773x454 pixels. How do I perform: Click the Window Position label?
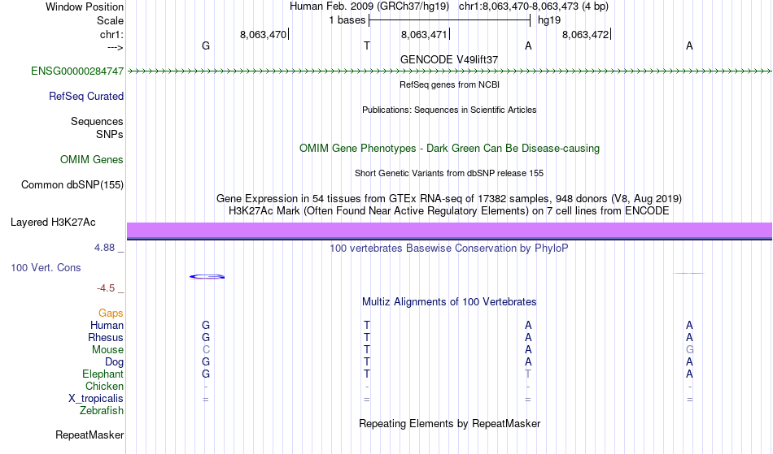pyautogui.click(x=85, y=6)
